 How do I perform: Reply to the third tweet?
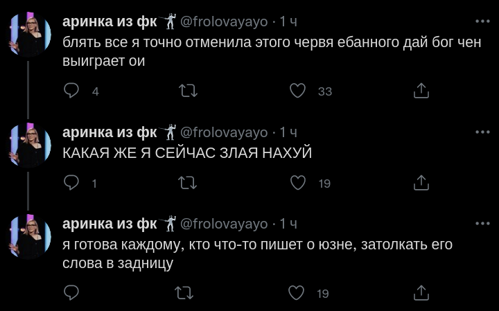(x=71, y=293)
